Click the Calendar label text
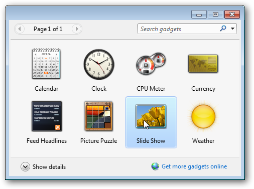 [x=47, y=89]
